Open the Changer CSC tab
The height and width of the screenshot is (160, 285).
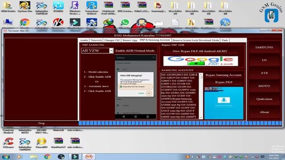coord(112,40)
